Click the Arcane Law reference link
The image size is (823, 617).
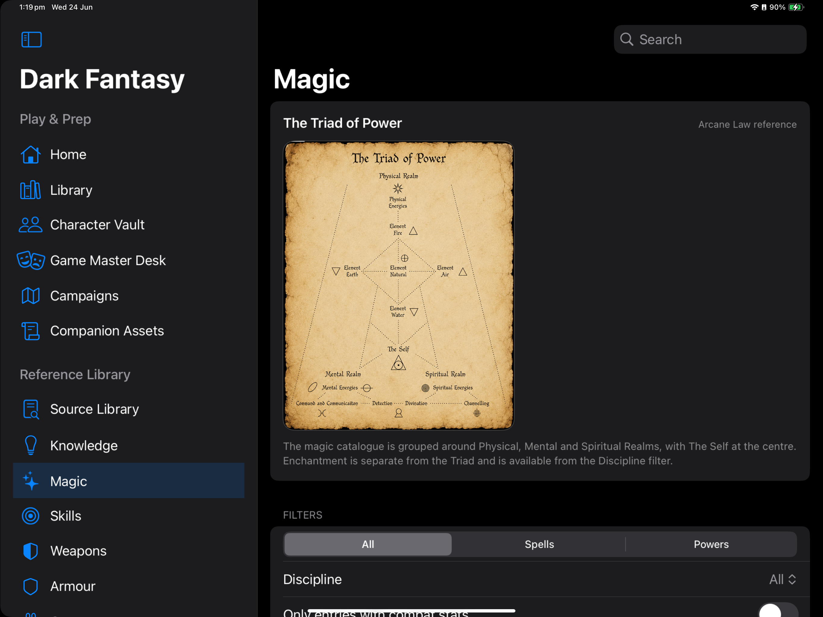point(747,124)
